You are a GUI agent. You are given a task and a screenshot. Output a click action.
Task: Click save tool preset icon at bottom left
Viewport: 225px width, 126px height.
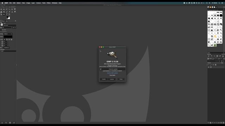2,122
